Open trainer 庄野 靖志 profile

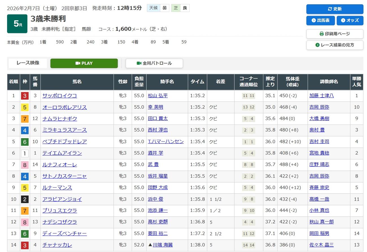319,165
